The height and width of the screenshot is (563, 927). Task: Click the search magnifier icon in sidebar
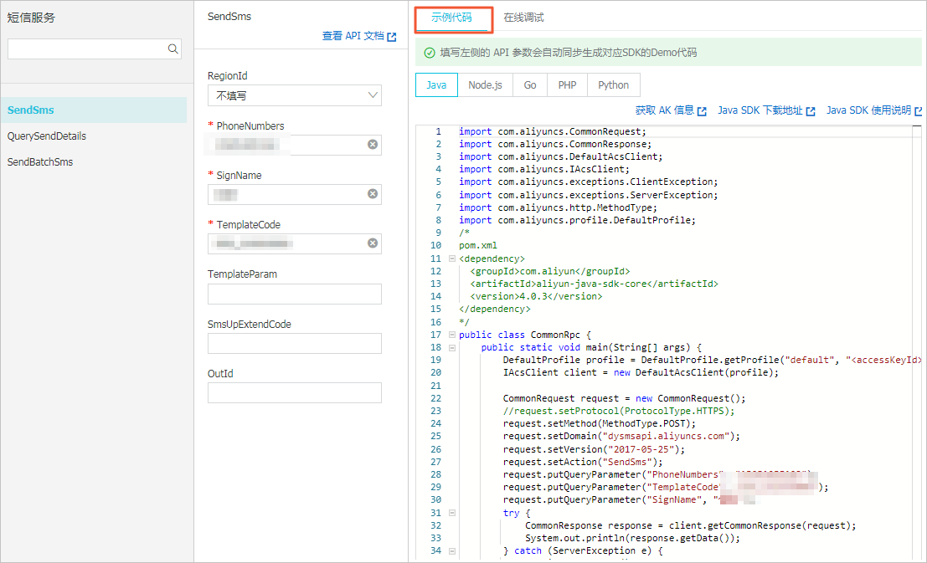(173, 49)
